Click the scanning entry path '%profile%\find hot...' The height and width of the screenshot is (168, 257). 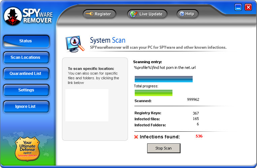pos(165,68)
